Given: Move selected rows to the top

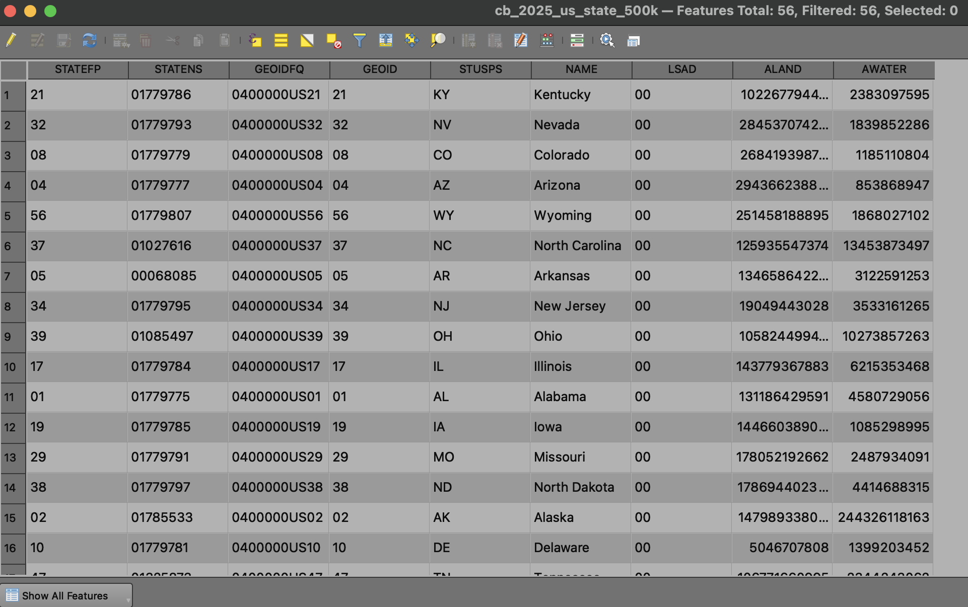Looking at the screenshot, I should pyautogui.click(x=386, y=40).
